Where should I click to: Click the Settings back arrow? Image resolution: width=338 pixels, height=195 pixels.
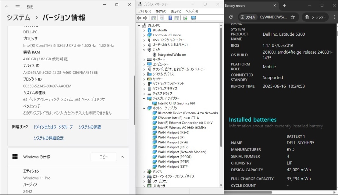pos(7,7)
